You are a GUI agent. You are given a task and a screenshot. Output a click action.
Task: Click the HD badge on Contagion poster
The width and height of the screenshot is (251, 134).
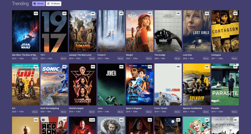pos(235,14)
